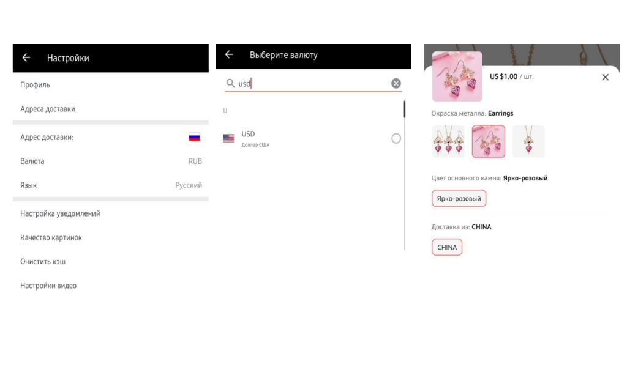Select CHINA as shipping origin
The image size is (627, 367).
pyautogui.click(x=447, y=247)
